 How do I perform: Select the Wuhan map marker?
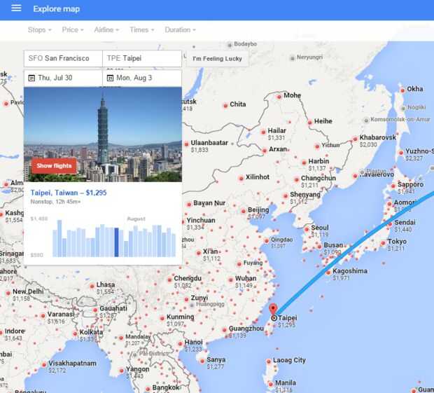point(230,280)
